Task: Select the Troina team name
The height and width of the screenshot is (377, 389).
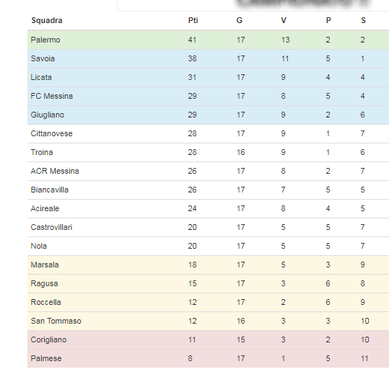Action: tap(42, 152)
